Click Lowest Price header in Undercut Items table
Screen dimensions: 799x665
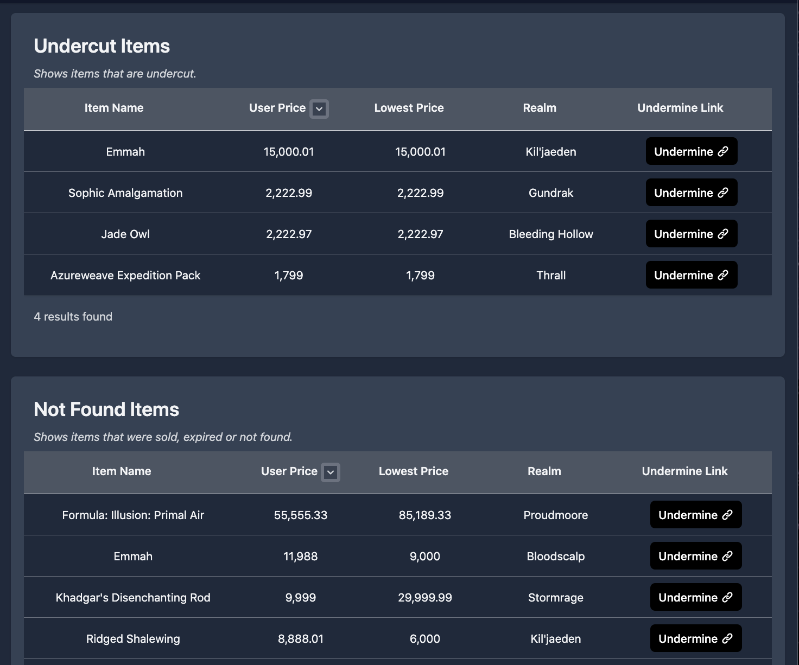(x=409, y=108)
